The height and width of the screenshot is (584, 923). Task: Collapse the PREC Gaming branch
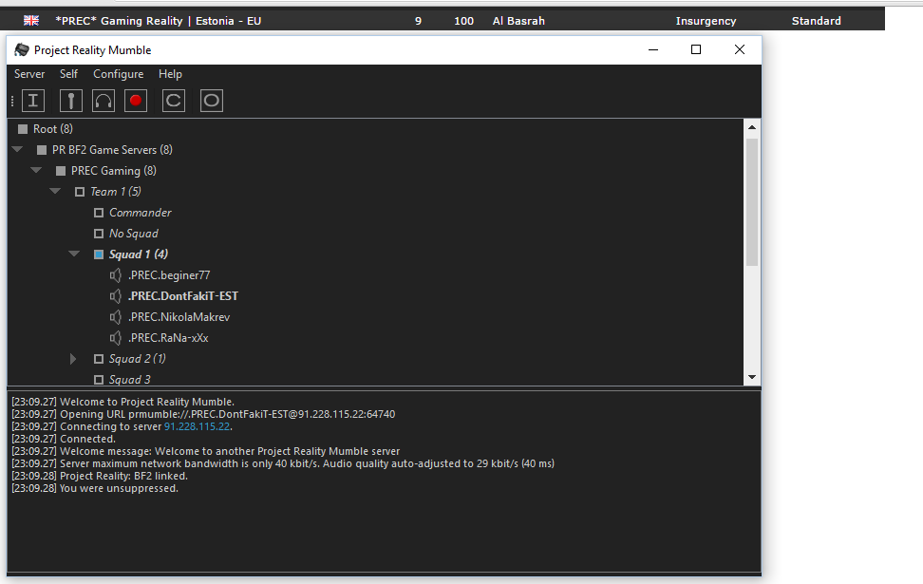36,170
